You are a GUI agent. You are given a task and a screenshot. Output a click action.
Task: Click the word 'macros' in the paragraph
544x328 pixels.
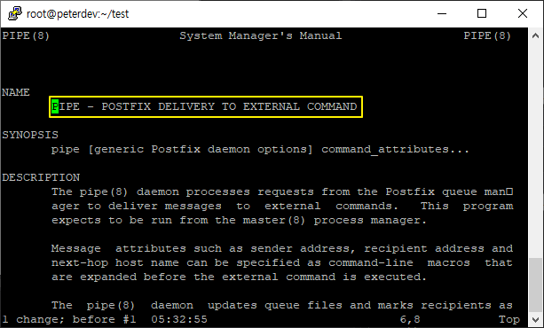tap(448, 263)
